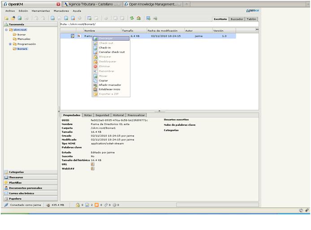Open the column options button in table header
Image resolution: width=311 pixels, height=230 pixels.
coord(257,29)
